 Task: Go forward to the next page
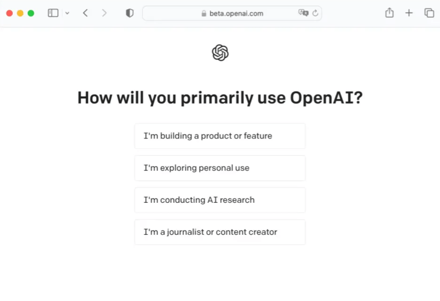104,13
